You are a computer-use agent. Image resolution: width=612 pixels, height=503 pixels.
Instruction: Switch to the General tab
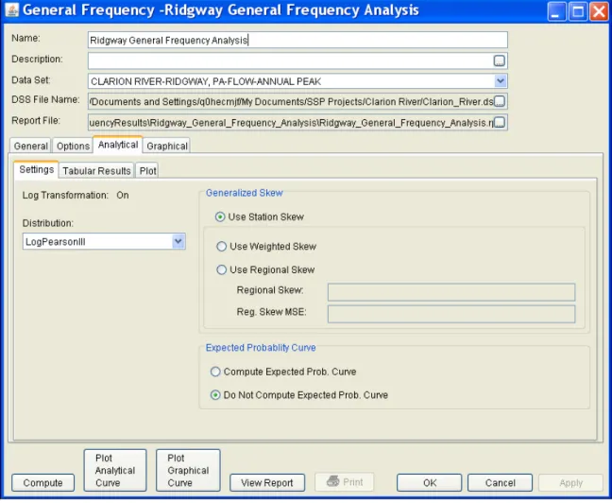click(x=30, y=146)
